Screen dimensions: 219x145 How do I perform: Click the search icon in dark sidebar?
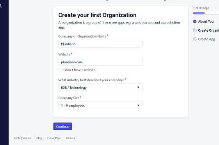(1, 6)
